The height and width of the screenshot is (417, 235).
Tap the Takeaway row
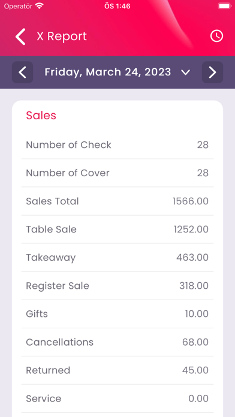tap(117, 258)
